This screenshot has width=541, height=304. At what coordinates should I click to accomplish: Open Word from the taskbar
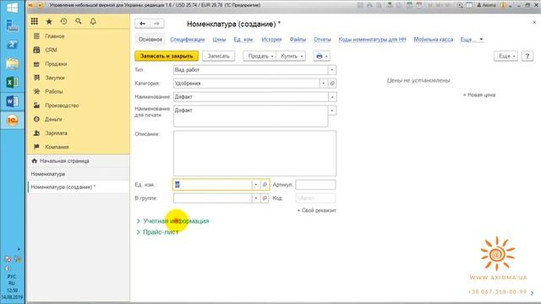pyautogui.click(x=12, y=101)
